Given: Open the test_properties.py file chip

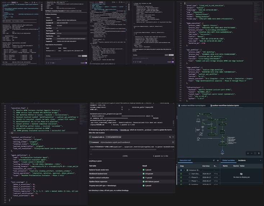Looking at the screenshot, I should tap(114, 137).
